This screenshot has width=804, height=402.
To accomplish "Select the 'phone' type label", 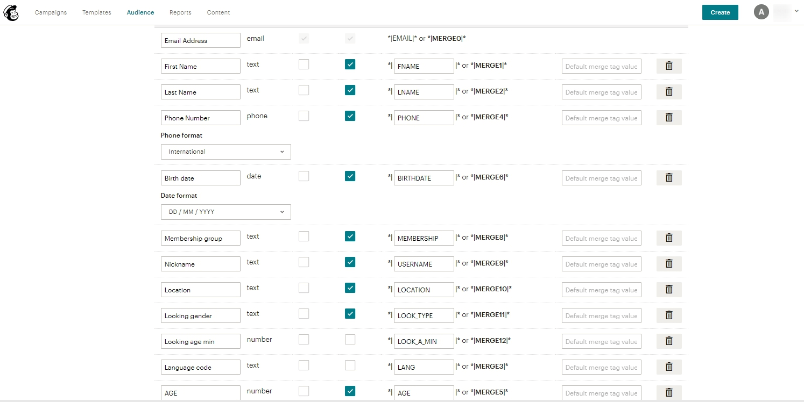I will point(257,116).
